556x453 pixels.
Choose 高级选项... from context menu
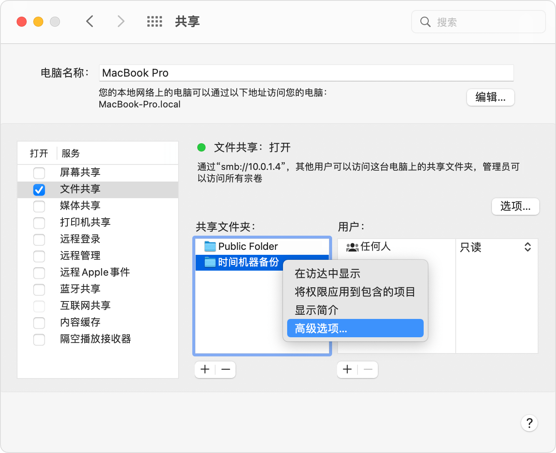point(355,329)
